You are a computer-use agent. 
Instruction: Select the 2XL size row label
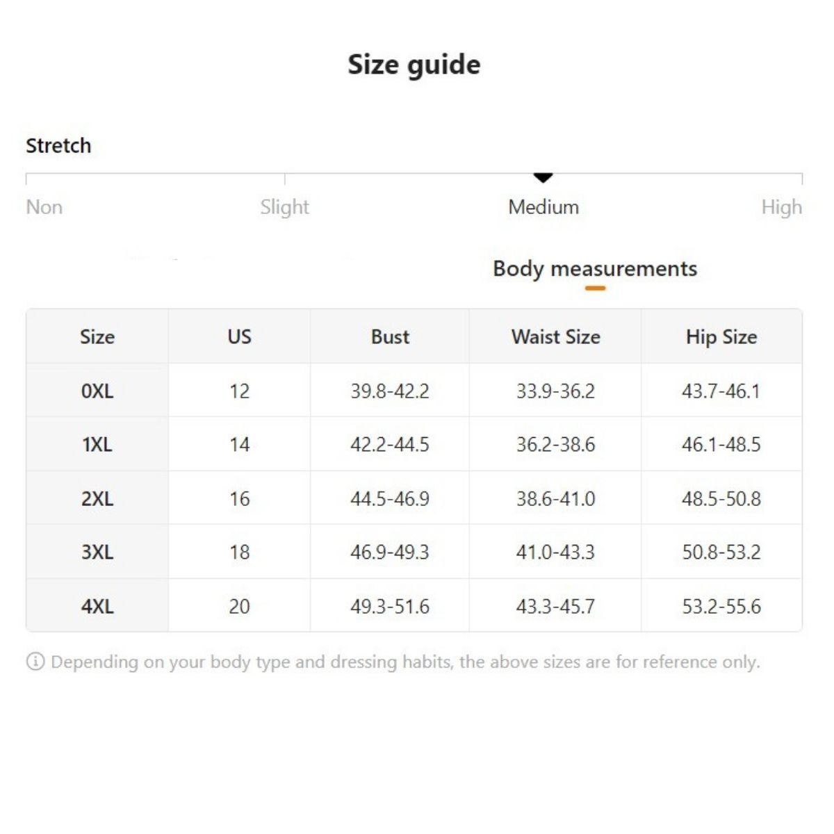coord(97,499)
